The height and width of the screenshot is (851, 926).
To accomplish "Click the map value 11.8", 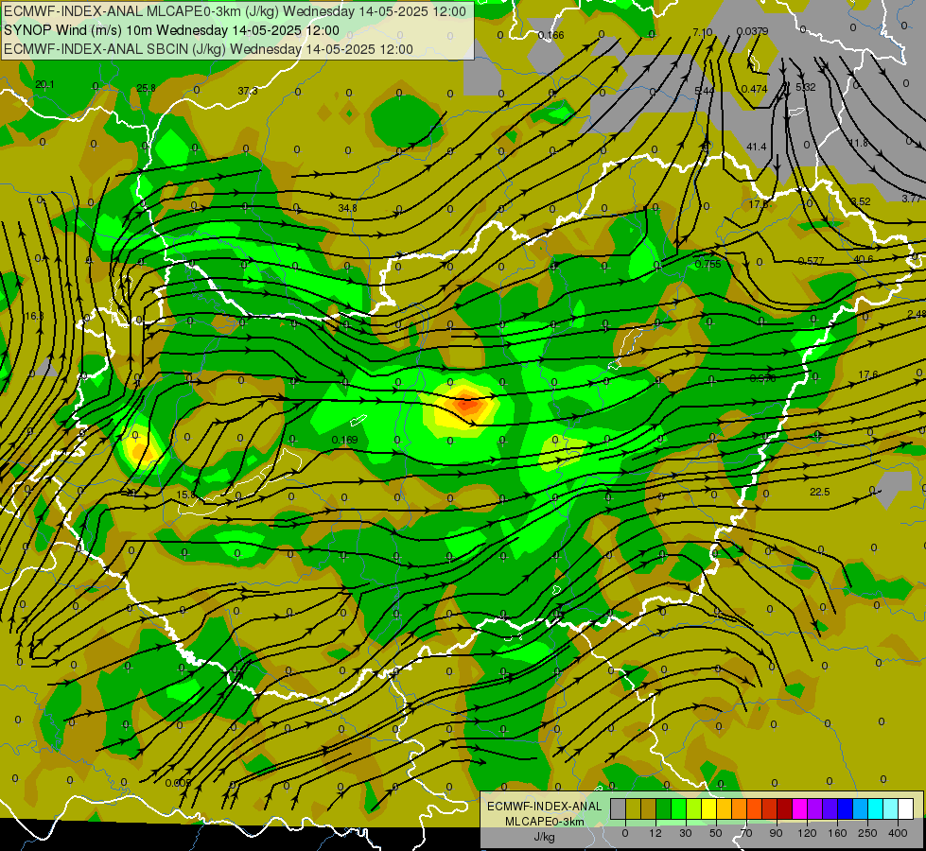I will pos(858,144).
